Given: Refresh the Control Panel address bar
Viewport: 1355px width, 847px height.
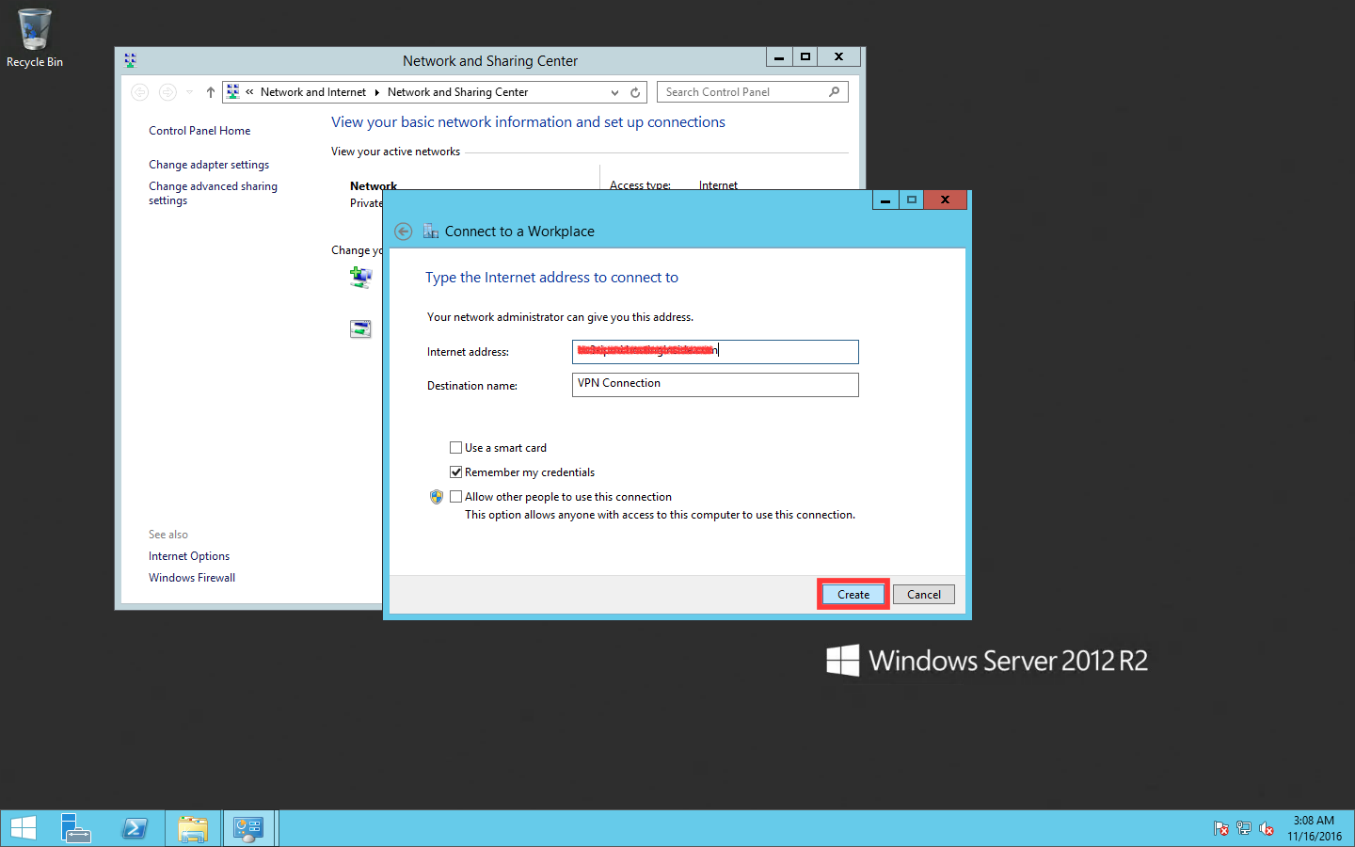Looking at the screenshot, I should coord(635,92).
